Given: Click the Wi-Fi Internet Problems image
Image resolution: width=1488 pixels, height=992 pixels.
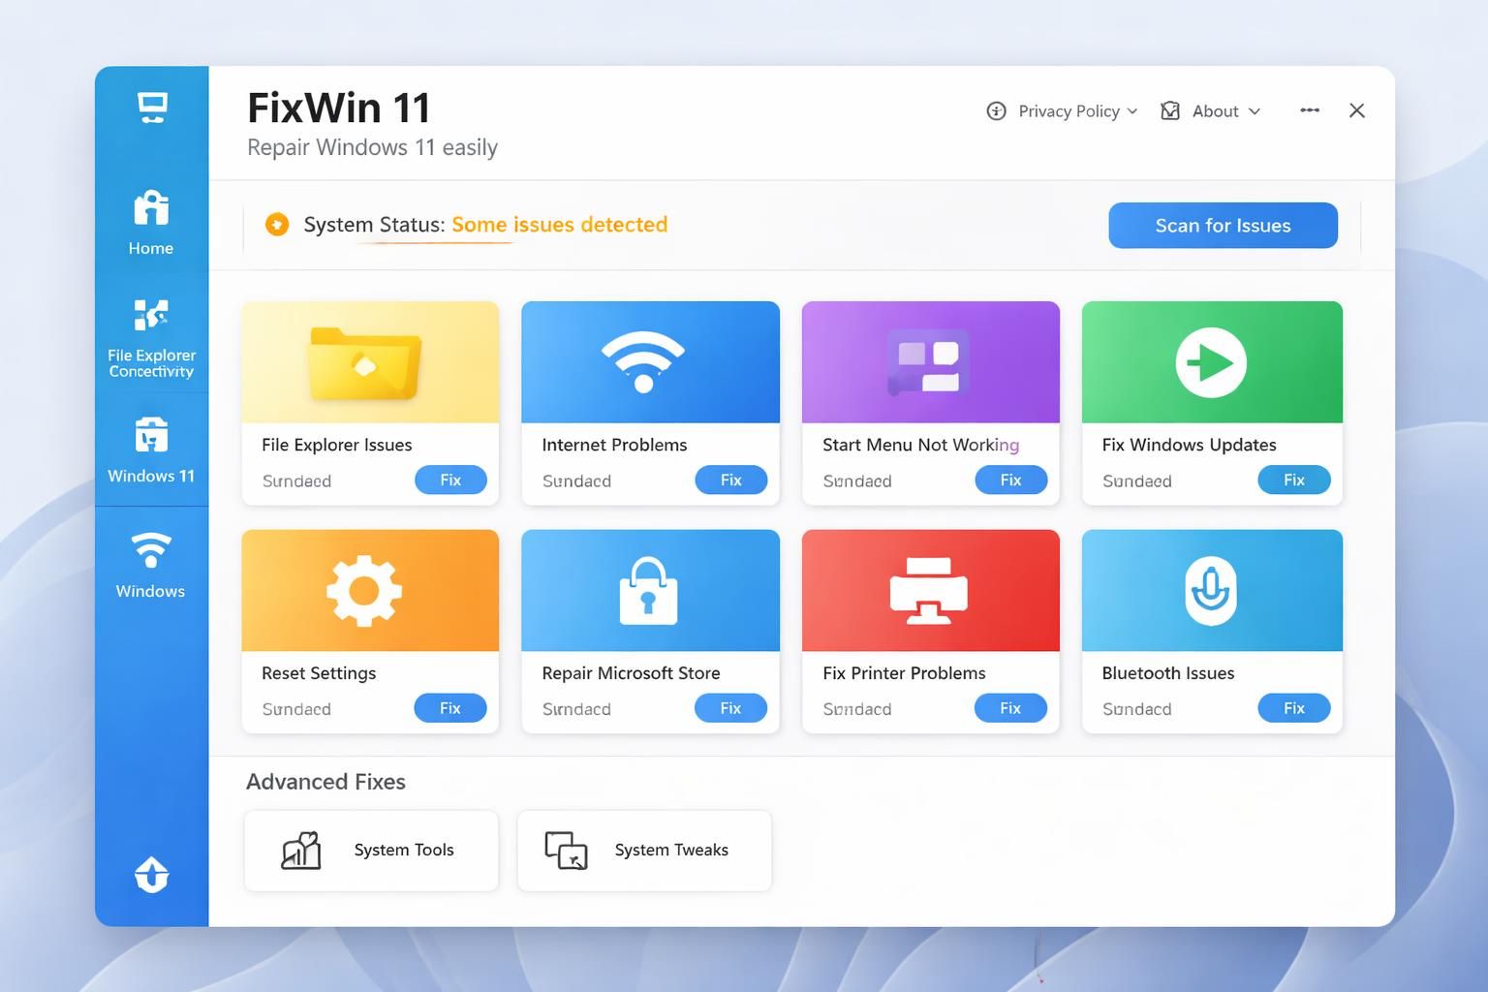Looking at the screenshot, I should (x=643, y=362).
